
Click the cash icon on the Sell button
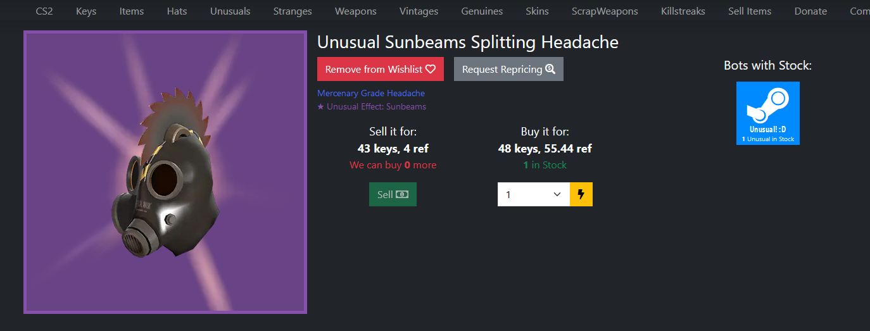402,194
